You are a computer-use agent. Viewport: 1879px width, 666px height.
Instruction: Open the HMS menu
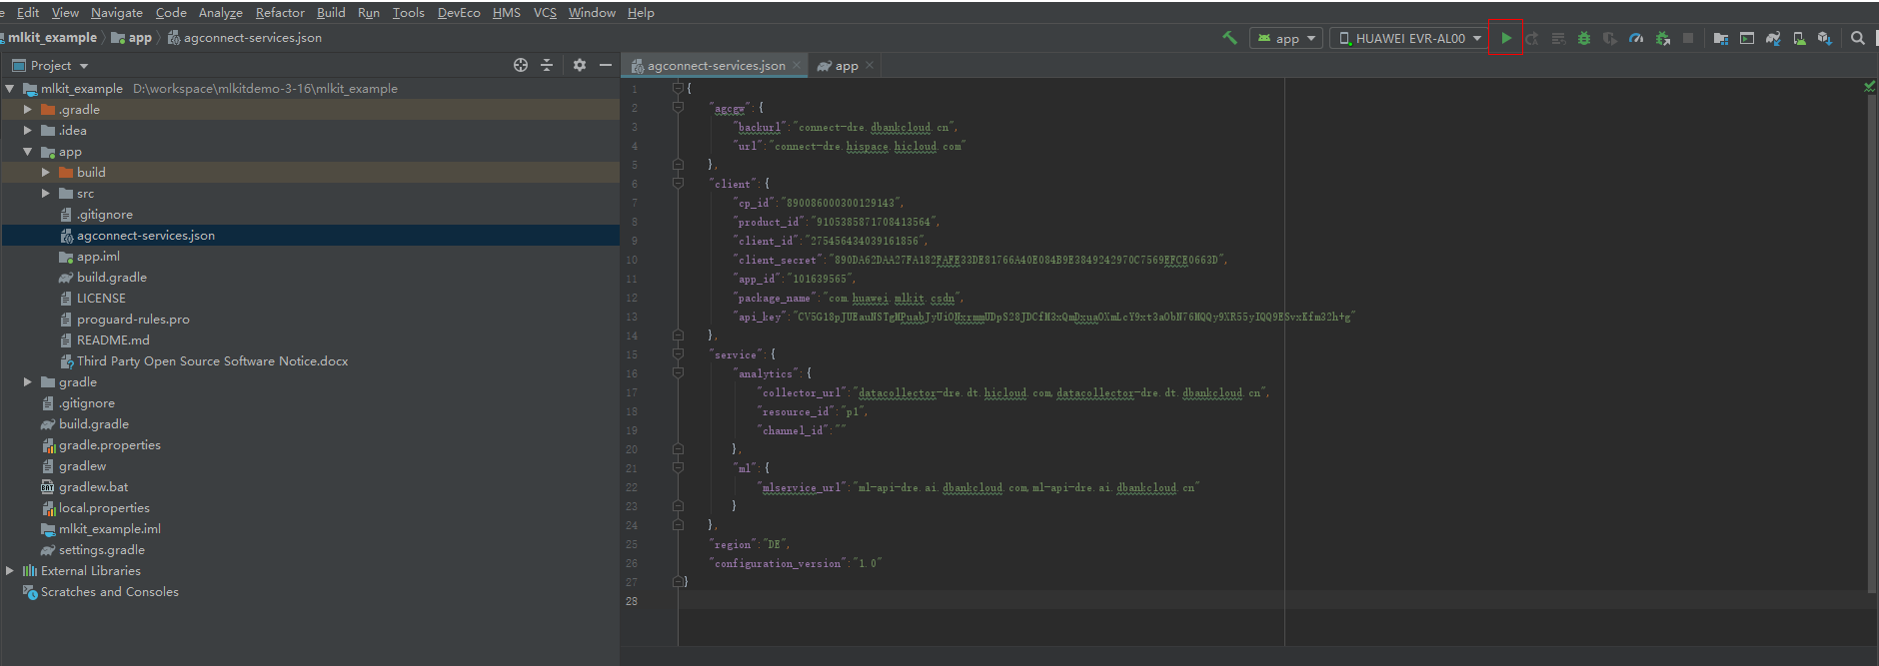pos(507,12)
